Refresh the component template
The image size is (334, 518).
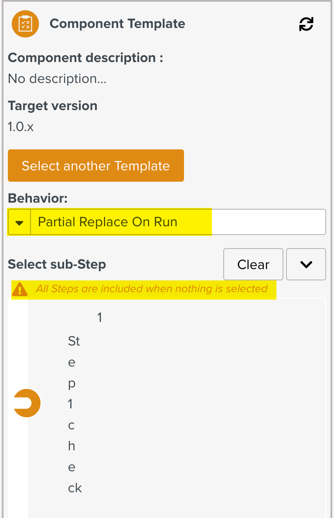(x=306, y=24)
